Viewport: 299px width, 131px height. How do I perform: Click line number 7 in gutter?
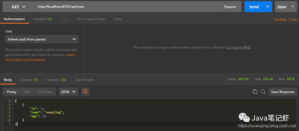[9, 124]
